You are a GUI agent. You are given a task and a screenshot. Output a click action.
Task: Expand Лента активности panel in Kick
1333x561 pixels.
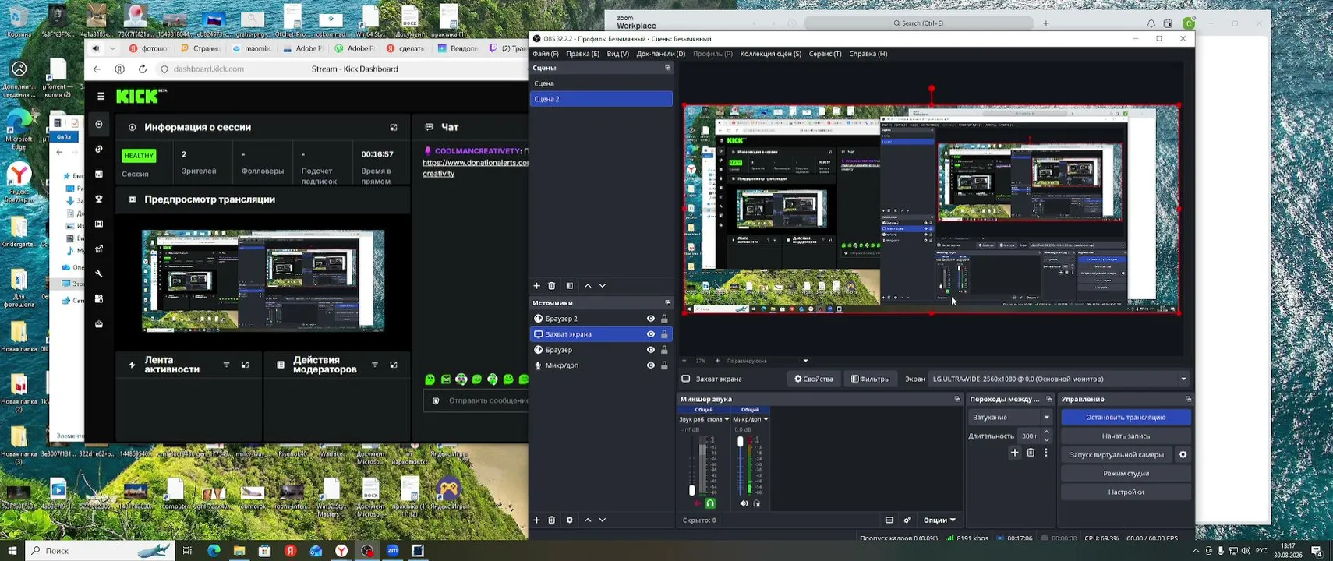tap(246, 365)
